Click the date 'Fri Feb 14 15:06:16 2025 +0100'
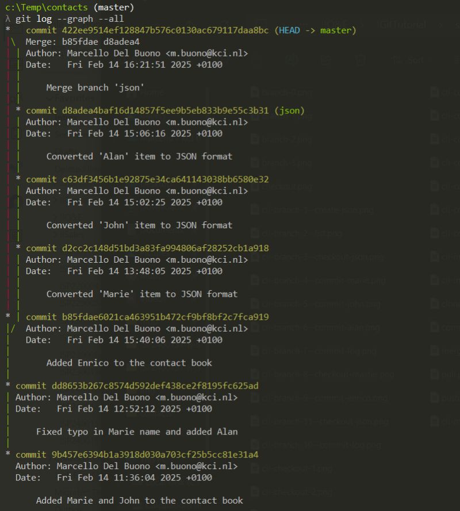This screenshot has height=511, width=460. [145, 133]
